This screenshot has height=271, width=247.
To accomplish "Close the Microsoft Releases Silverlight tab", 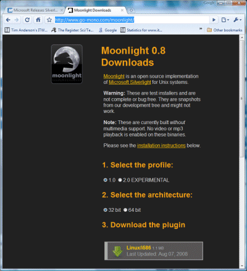I will [x=62, y=10].
